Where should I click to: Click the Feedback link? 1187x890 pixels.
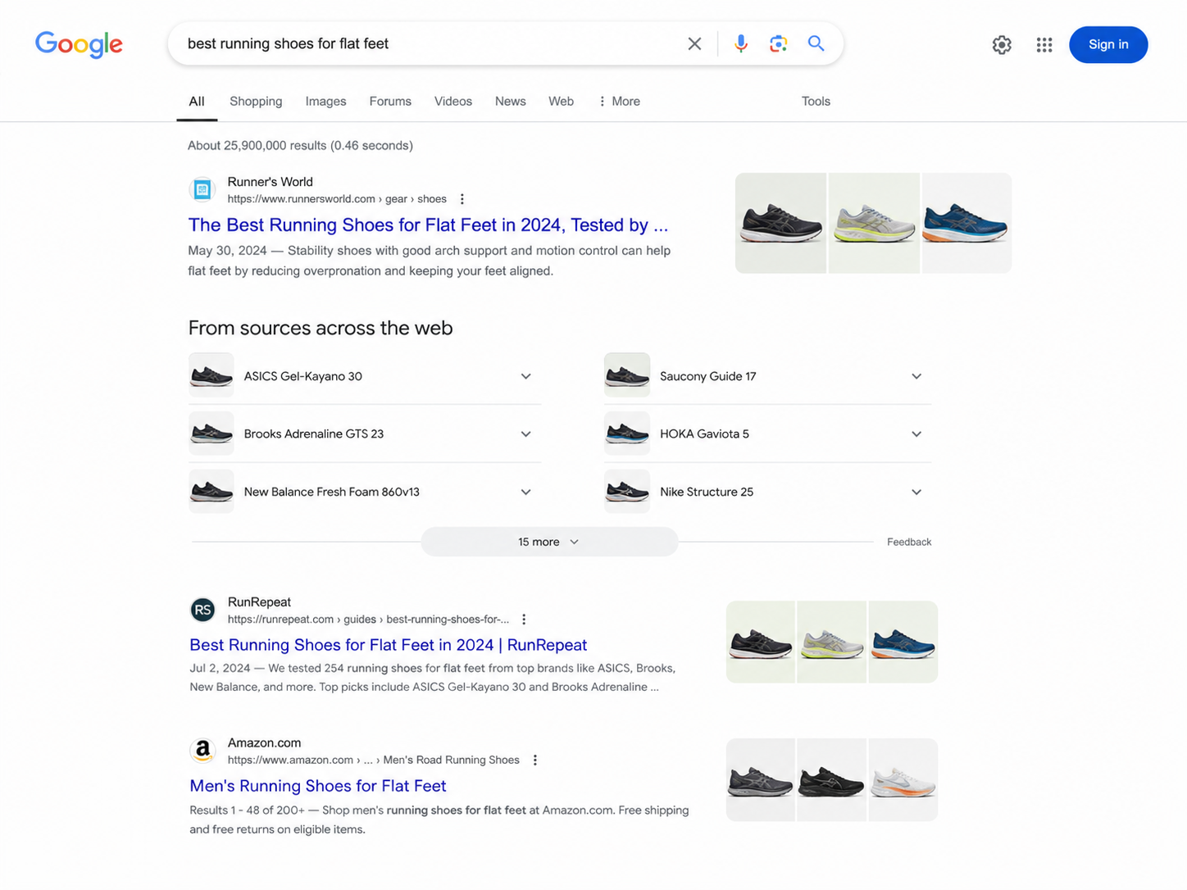[909, 543]
